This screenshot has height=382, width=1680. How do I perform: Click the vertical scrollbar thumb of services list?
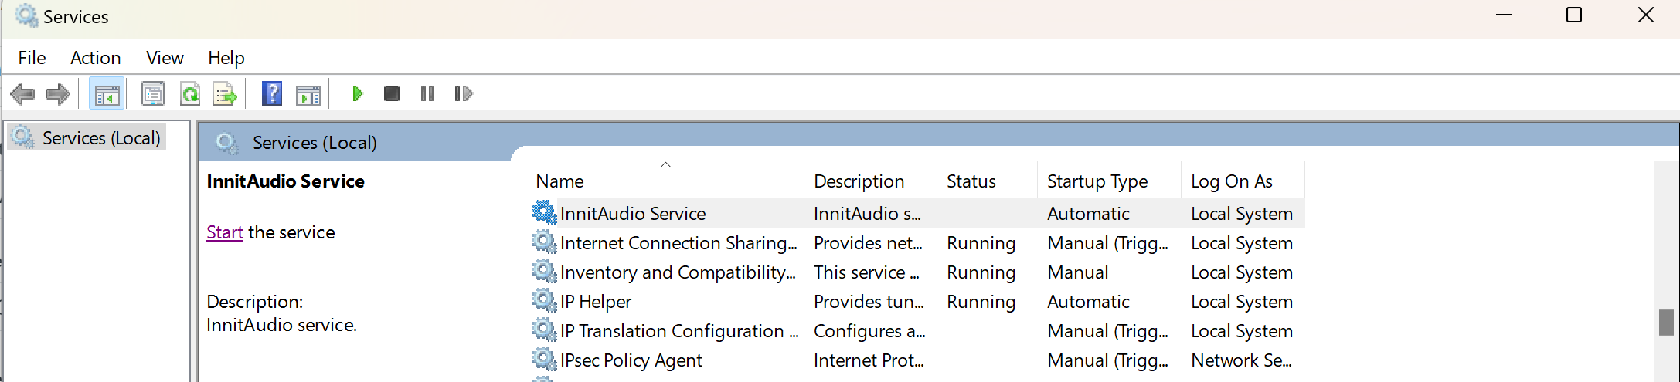1666,323
